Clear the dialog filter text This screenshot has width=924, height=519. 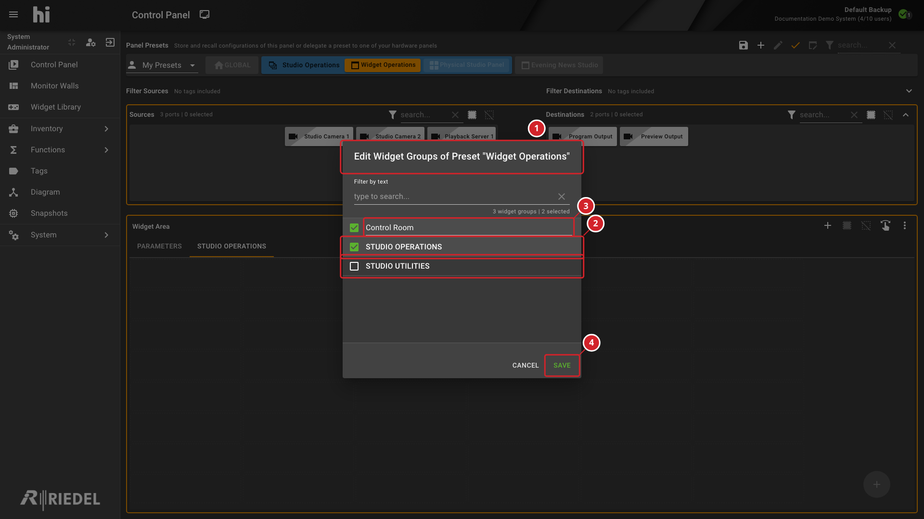(x=562, y=197)
